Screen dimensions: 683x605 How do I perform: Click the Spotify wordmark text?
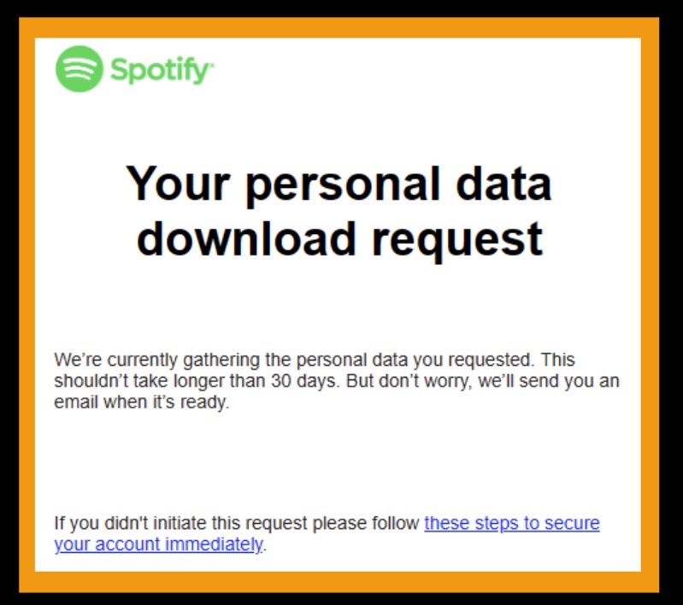tap(162, 70)
